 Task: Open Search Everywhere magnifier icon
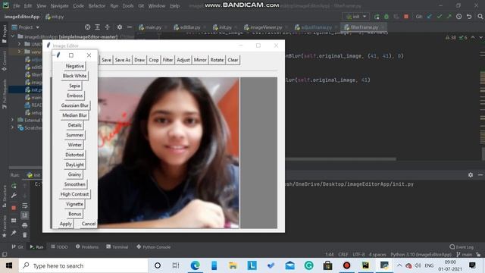pyautogui.click(x=480, y=17)
